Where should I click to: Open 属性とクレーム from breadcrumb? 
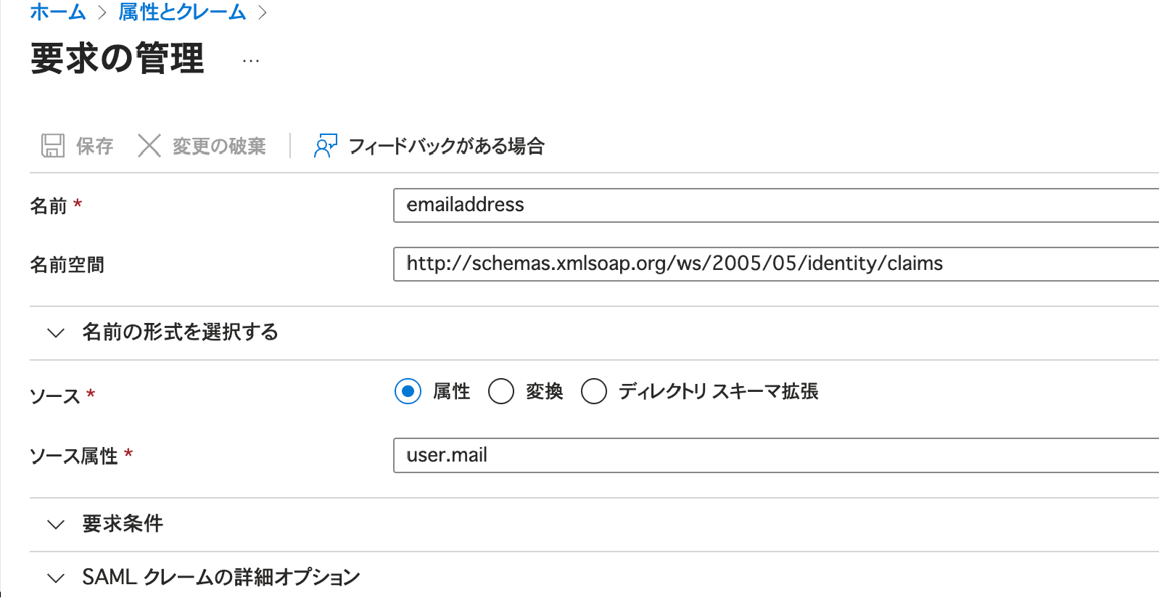(x=183, y=12)
